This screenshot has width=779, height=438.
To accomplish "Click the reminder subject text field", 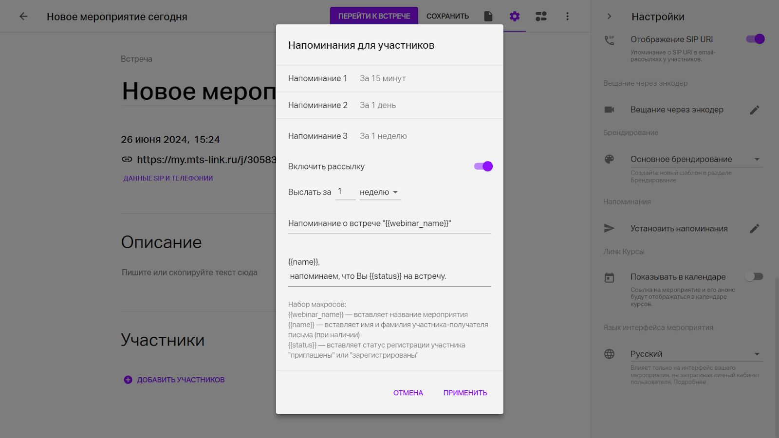I will point(389,223).
